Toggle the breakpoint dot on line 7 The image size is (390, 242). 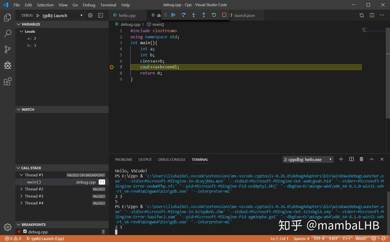coord(112,67)
